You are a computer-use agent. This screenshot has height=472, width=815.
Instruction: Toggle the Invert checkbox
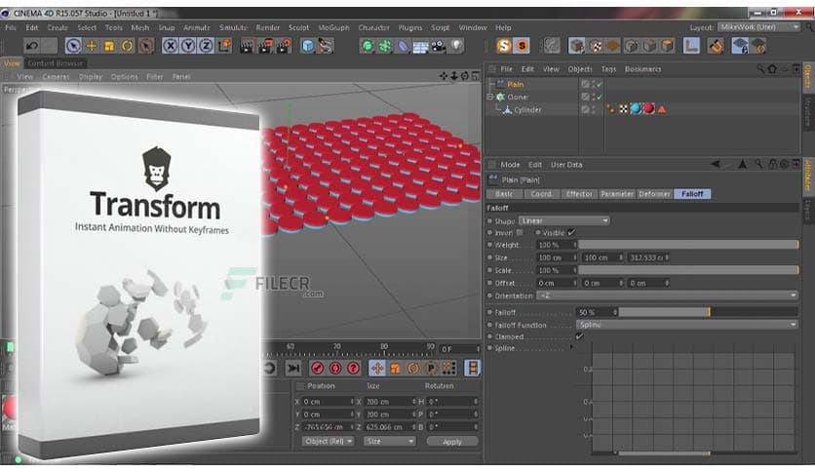pos(520,233)
